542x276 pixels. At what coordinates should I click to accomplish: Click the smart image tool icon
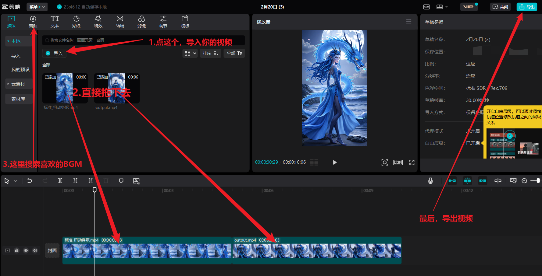(136, 181)
